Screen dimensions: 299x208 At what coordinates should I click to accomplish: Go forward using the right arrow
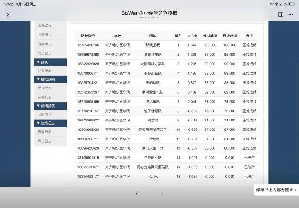coord(162,194)
